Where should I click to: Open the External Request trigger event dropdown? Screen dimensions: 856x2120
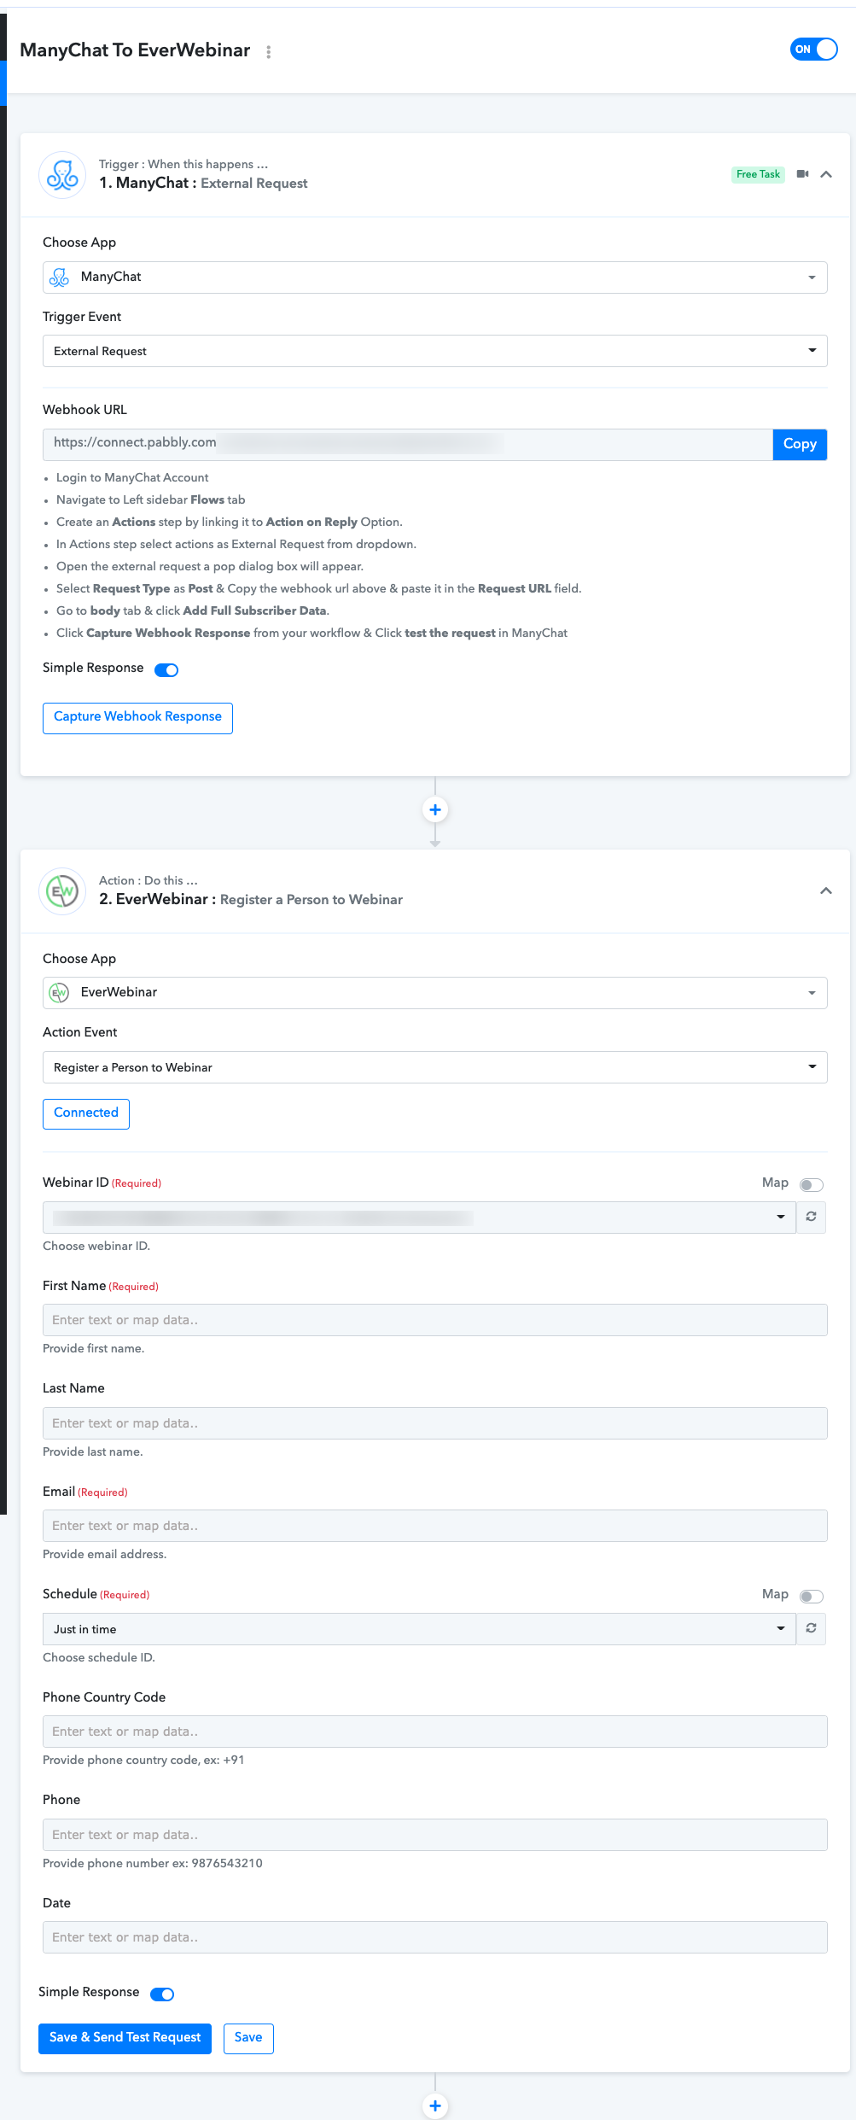(435, 351)
